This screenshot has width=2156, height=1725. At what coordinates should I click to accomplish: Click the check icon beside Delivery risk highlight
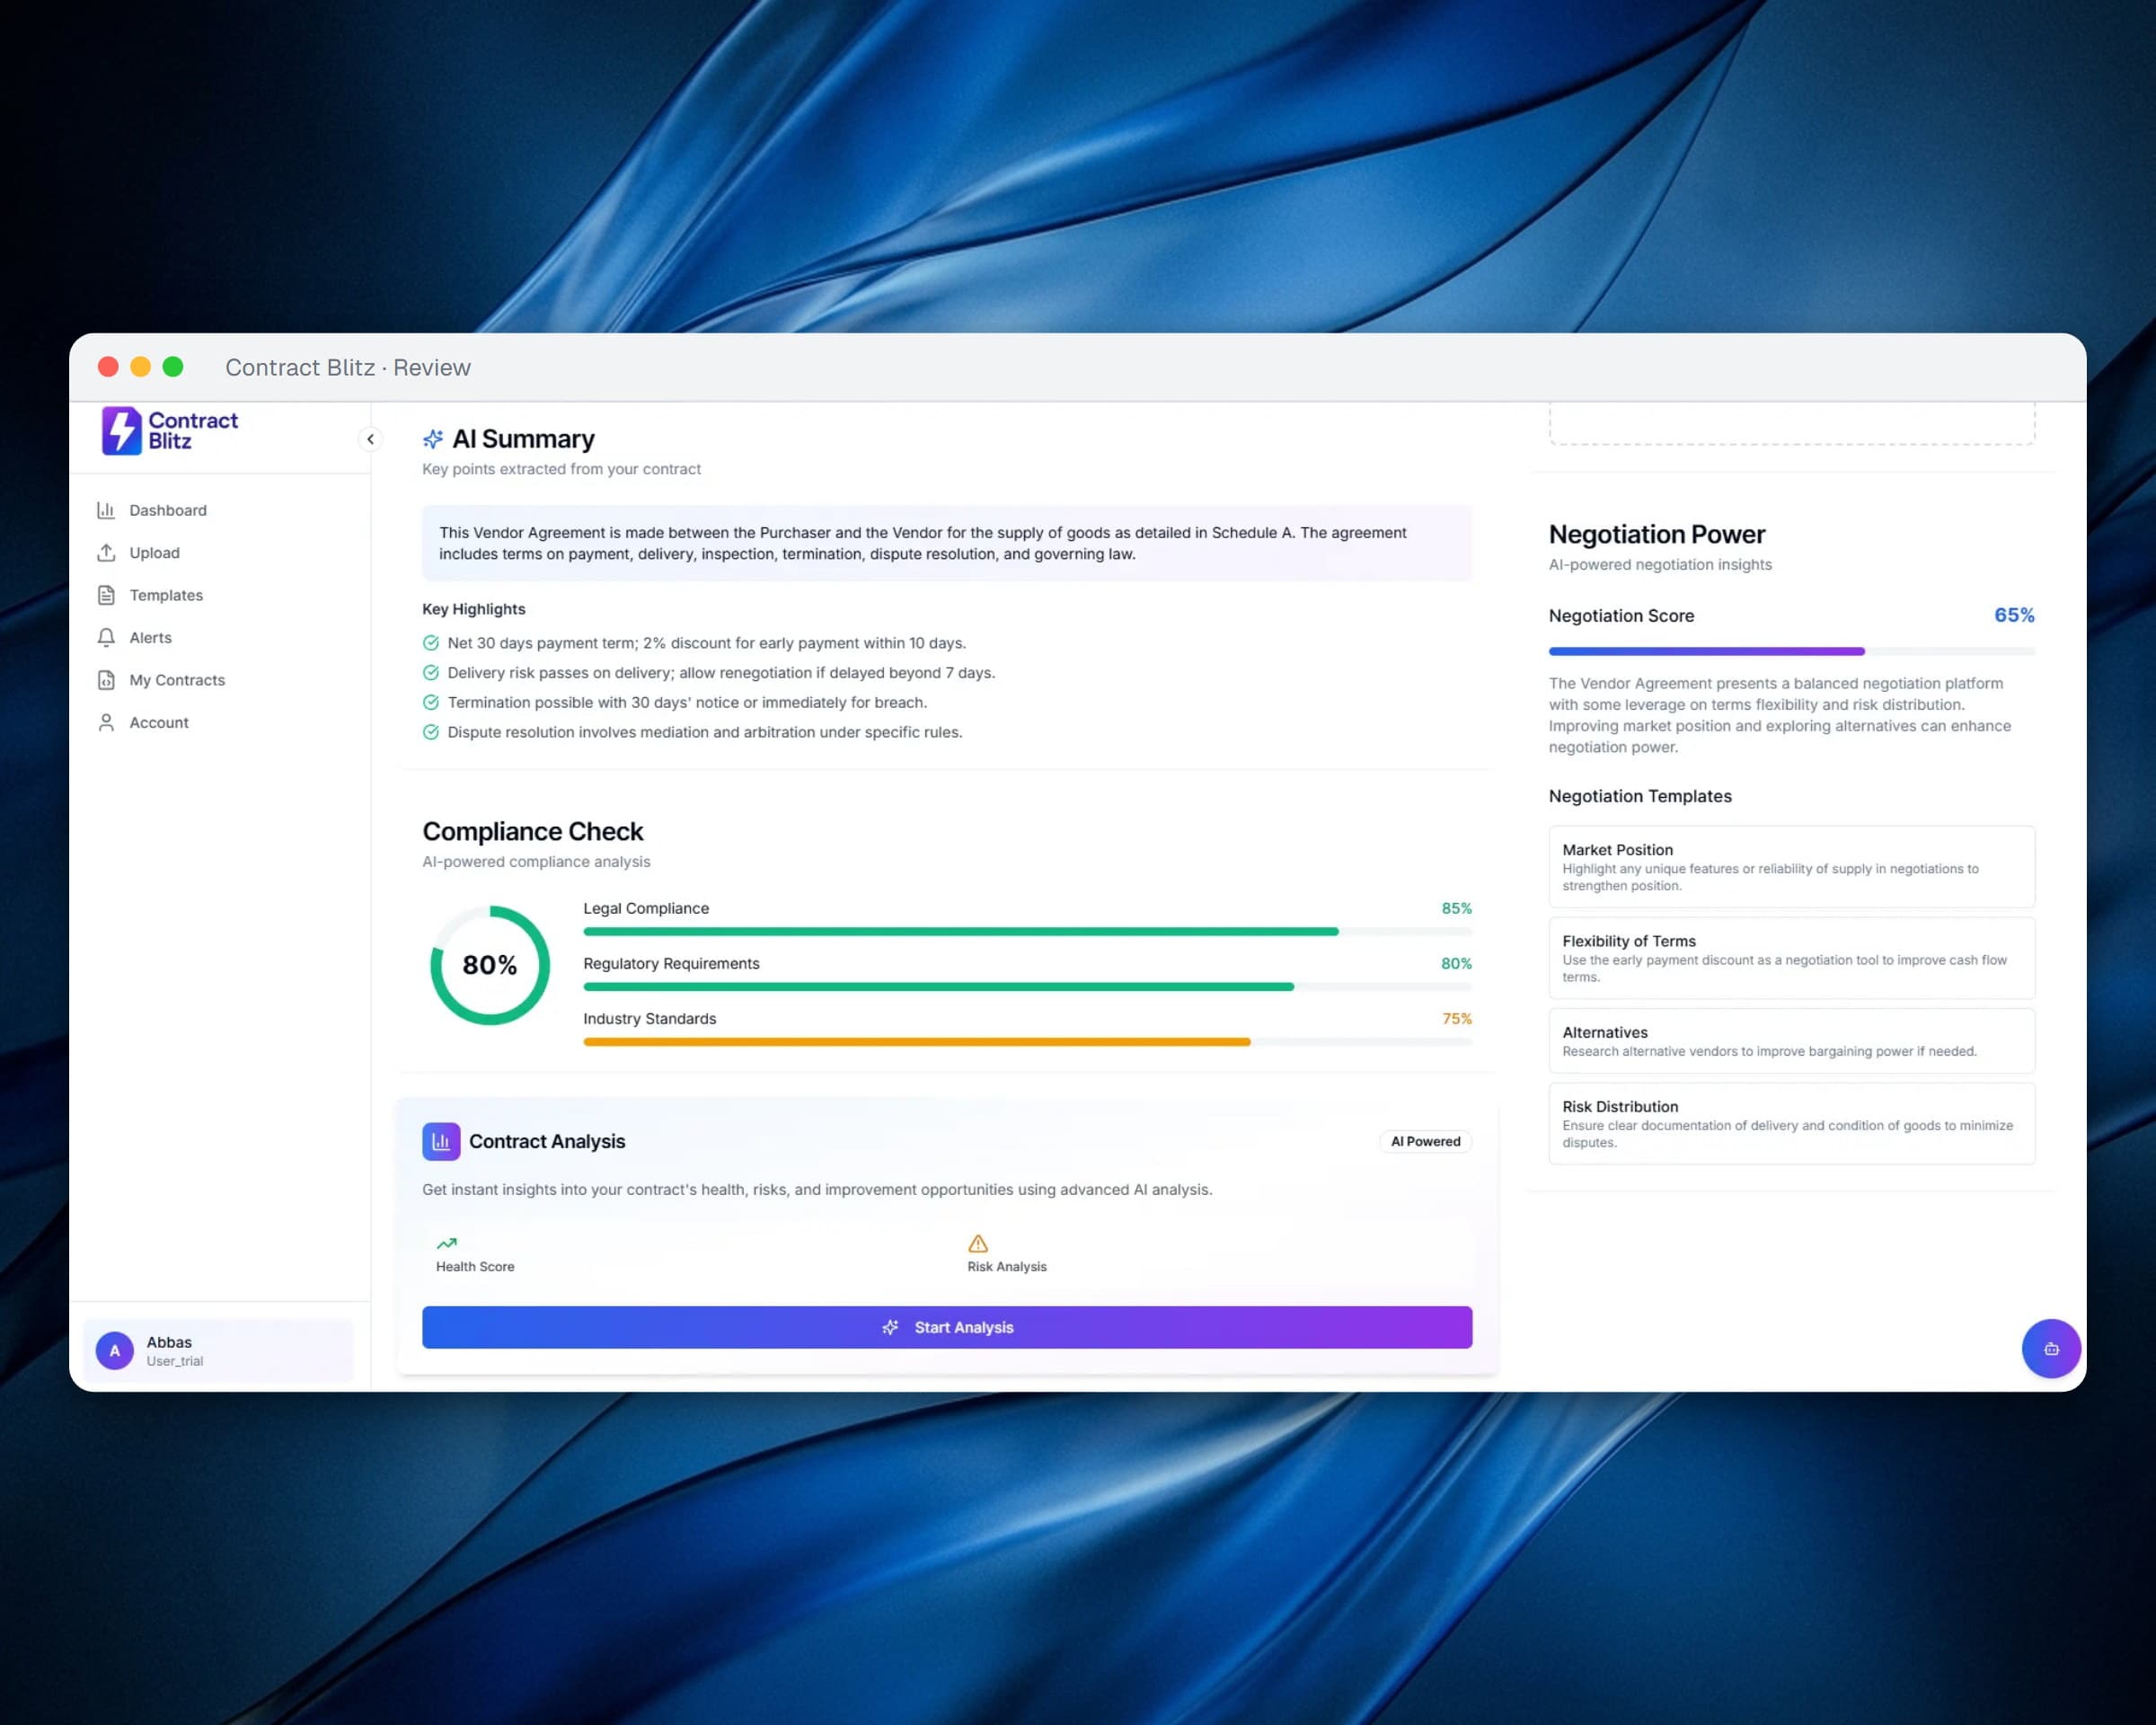pyautogui.click(x=431, y=673)
